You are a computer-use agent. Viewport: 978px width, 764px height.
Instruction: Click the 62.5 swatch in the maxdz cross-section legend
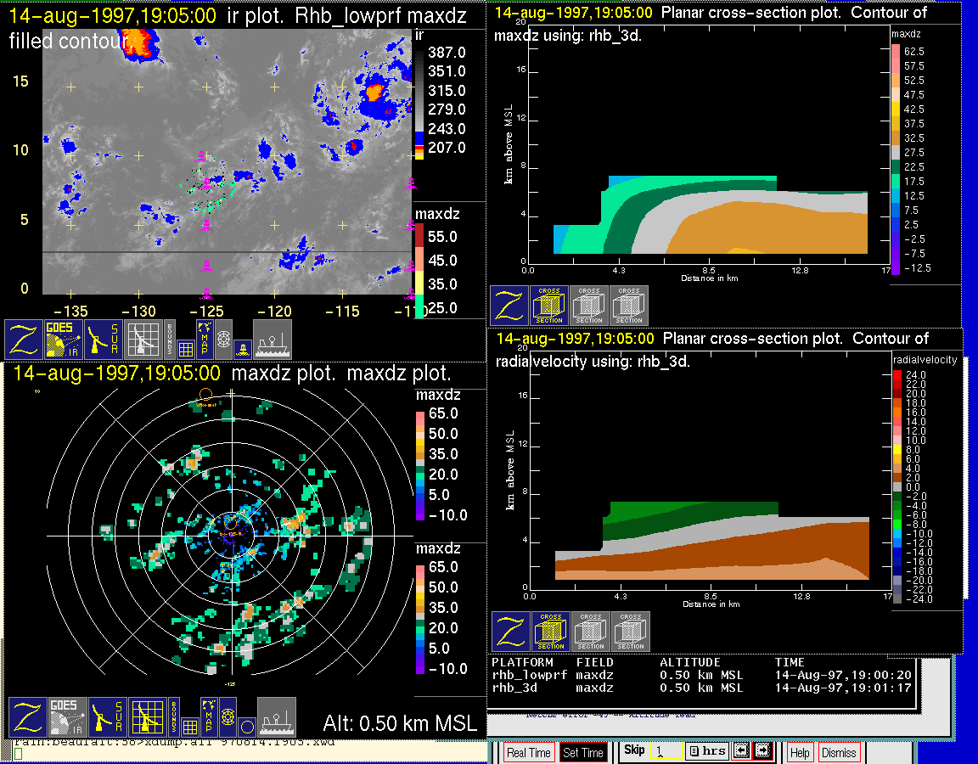[x=895, y=52]
